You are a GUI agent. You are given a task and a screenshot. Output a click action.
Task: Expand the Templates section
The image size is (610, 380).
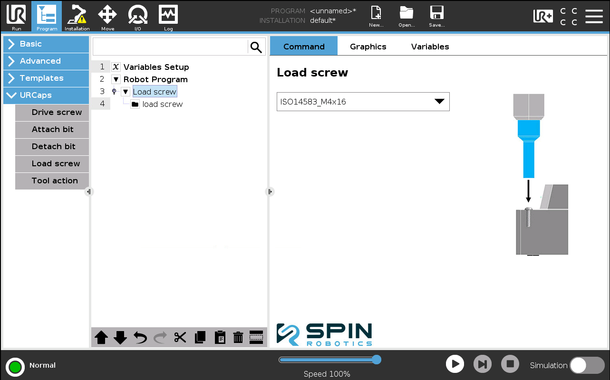[x=46, y=78]
